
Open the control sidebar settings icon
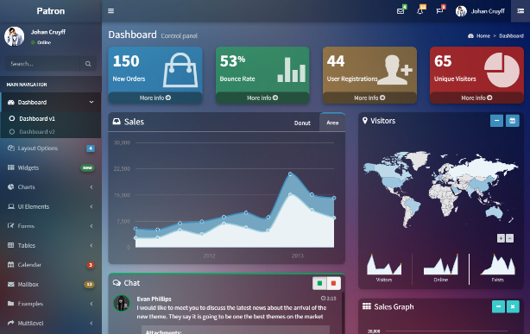click(x=521, y=11)
